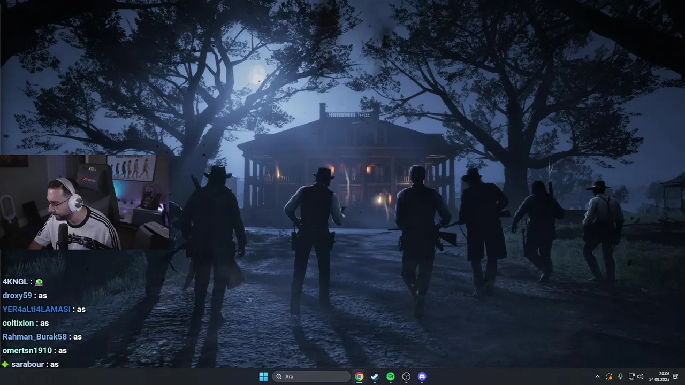Click chat username sarabour

point(28,364)
